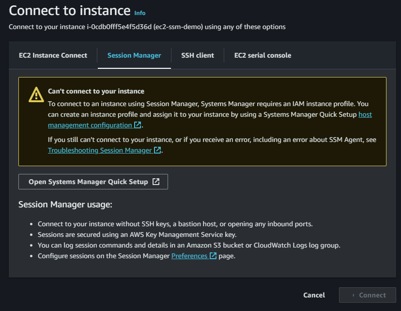Click the Cancel button
This screenshot has height=311, width=401.
click(314, 295)
